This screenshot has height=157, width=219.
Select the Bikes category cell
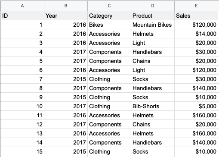click(109, 25)
